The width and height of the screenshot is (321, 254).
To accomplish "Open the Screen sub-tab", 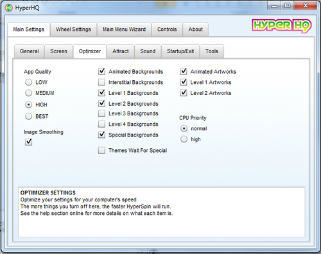I will (58, 51).
